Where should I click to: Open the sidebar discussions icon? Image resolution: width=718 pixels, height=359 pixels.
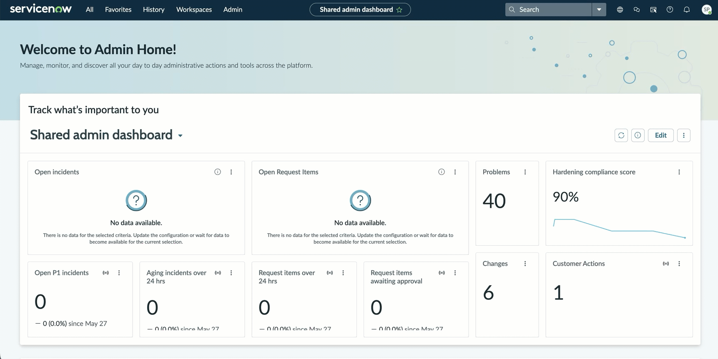(653, 10)
